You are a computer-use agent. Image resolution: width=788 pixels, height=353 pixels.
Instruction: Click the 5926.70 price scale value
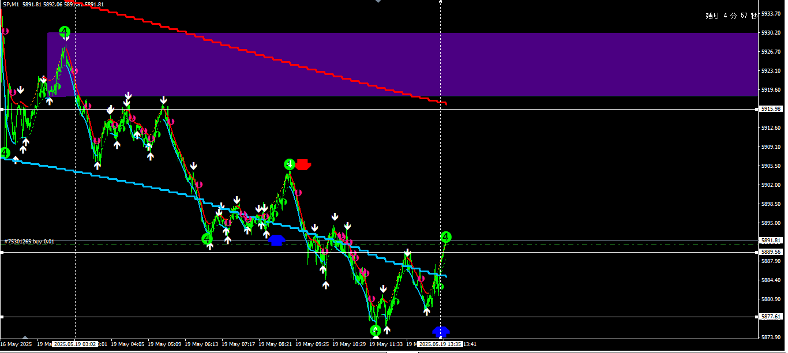tap(772, 52)
